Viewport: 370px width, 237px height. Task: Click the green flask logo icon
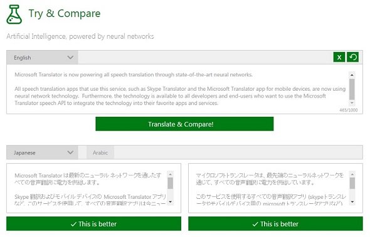pos(14,14)
